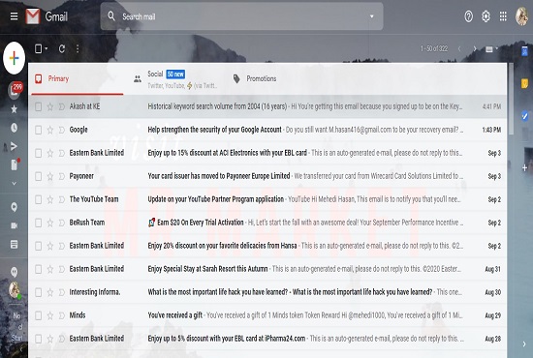533x358 pixels.
Task: Open the You've received a gift email
Action: (x=267, y=315)
